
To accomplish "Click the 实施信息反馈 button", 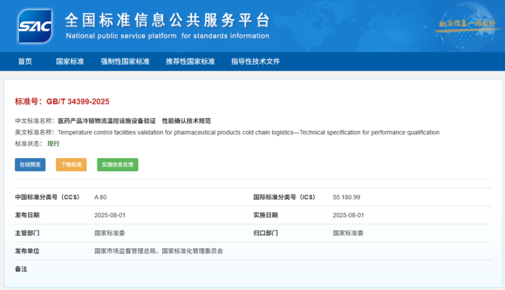I will pos(117,165).
